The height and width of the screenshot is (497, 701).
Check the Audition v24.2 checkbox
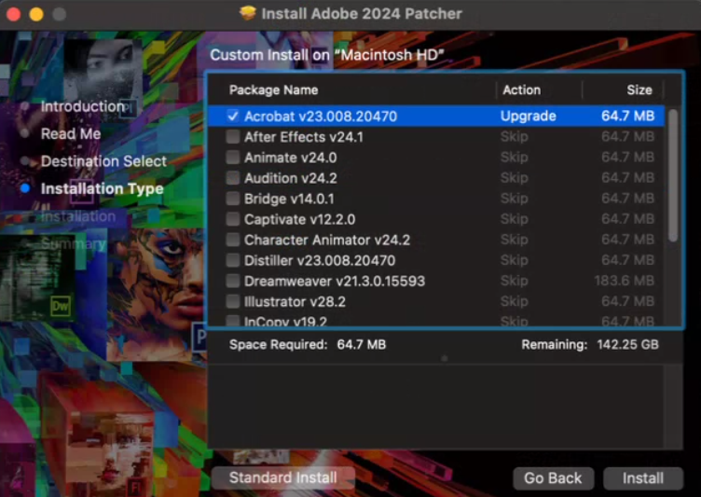click(x=233, y=178)
